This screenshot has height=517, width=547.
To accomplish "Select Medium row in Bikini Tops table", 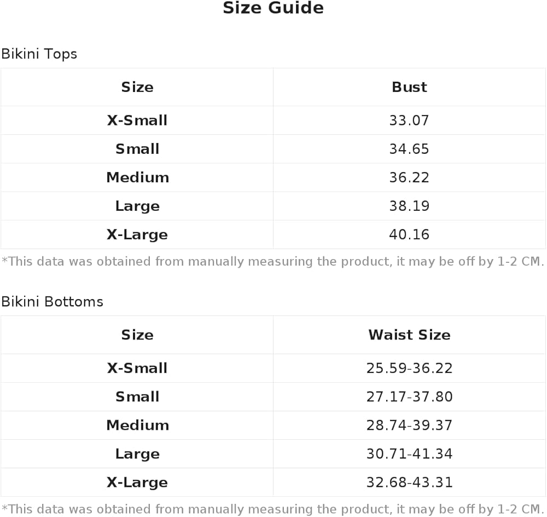I will tap(273, 177).
